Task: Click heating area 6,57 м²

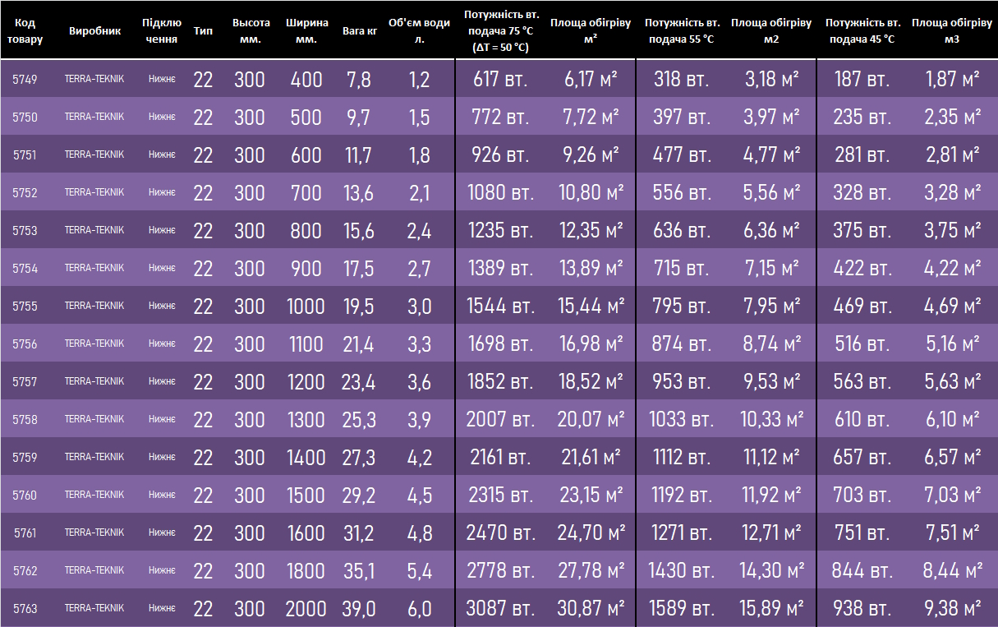Action: point(953,458)
